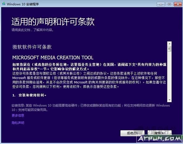Open the 更多信息 link

point(18,116)
